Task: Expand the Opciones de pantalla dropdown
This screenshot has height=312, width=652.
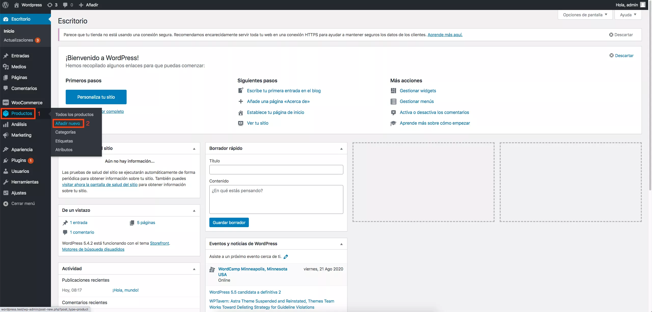Action: coord(585,15)
